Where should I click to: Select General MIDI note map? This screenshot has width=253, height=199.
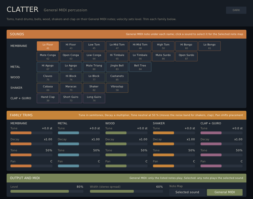[x=225, y=192]
